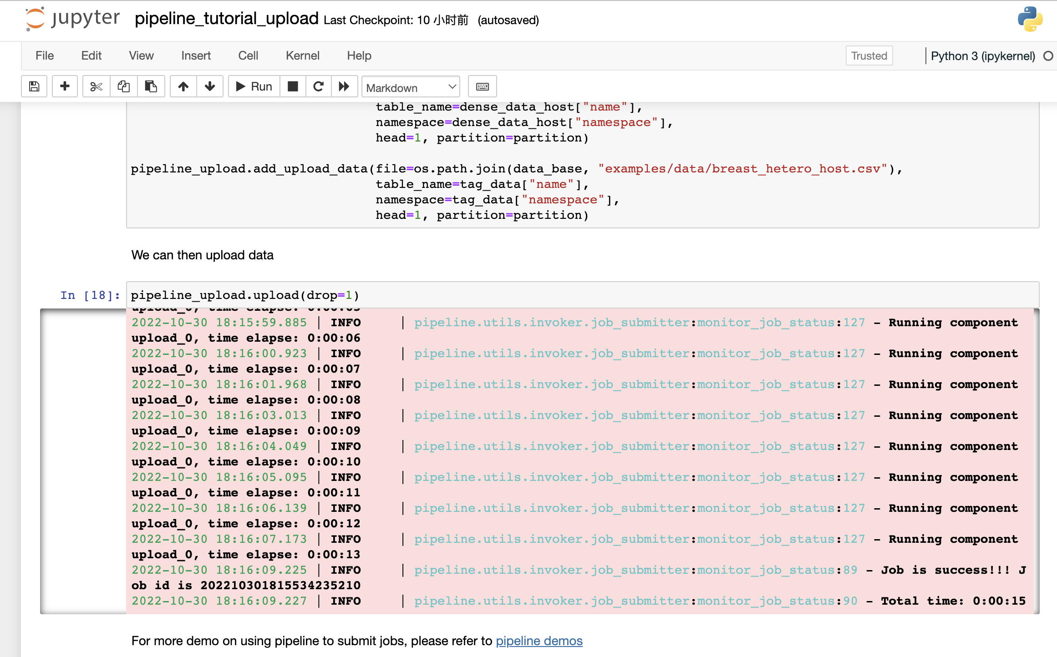Run the selected cell
Image resolution: width=1057 pixels, height=657 pixels.
[254, 86]
